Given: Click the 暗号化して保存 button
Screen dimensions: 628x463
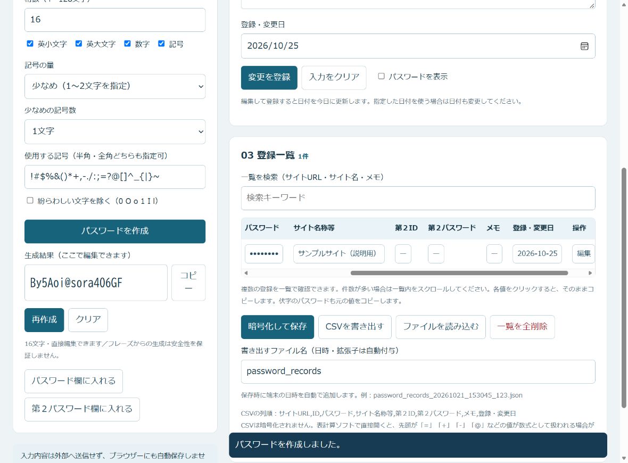Looking at the screenshot, I should 278,327.
